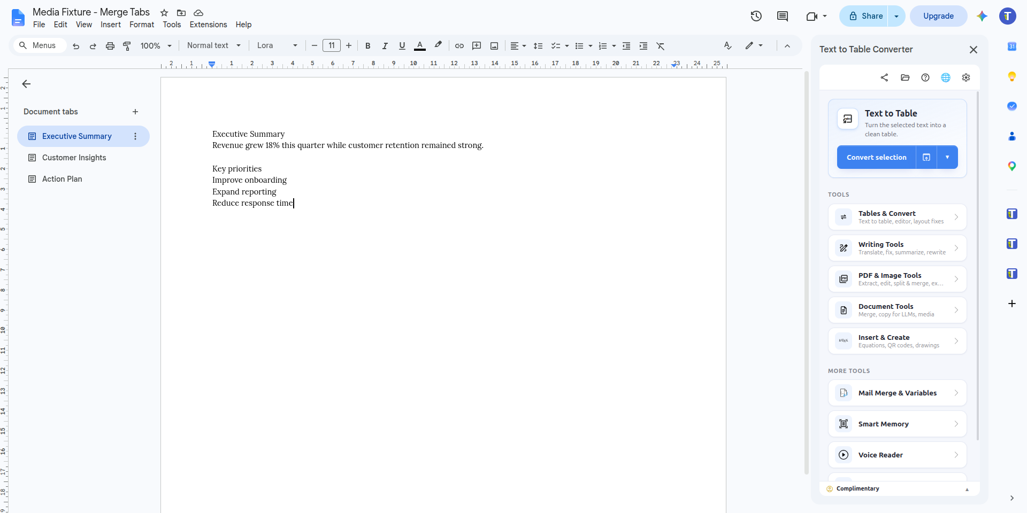This screenshot has height=513, width=1027.
Task: Open the add-on help icon
Action: 925,77
